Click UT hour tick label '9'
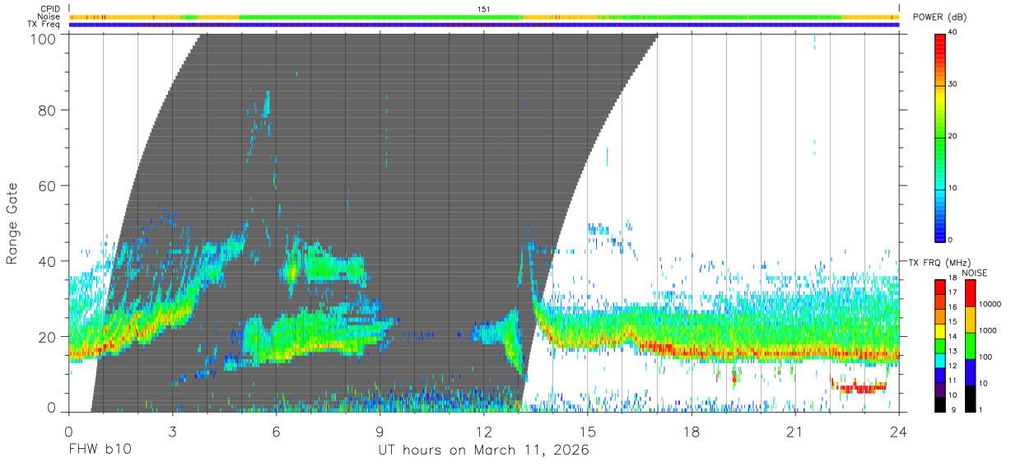The width and height of the screenshot is (1011, 467). pos(380,432)
